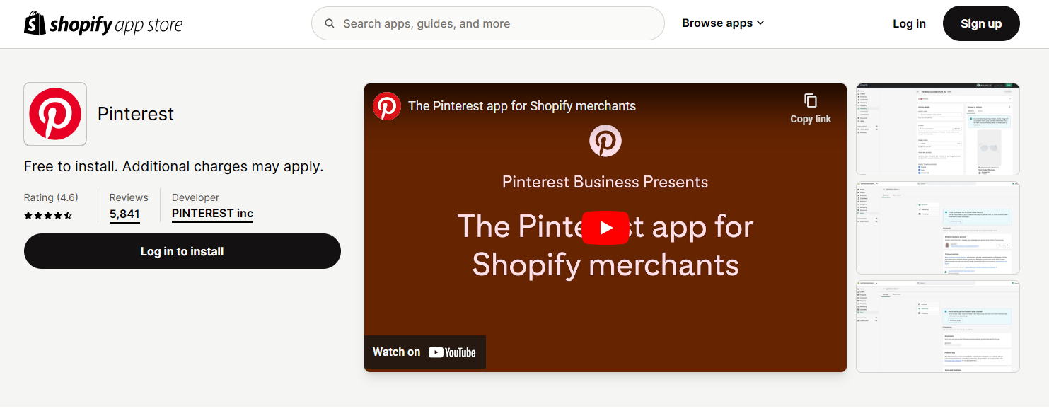
Task: Expand the chevron next to Browse apps
Action: click(761, 23)
